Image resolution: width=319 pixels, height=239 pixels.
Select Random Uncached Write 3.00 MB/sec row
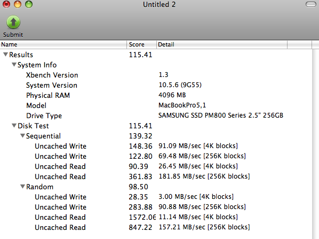click(156, 197)
